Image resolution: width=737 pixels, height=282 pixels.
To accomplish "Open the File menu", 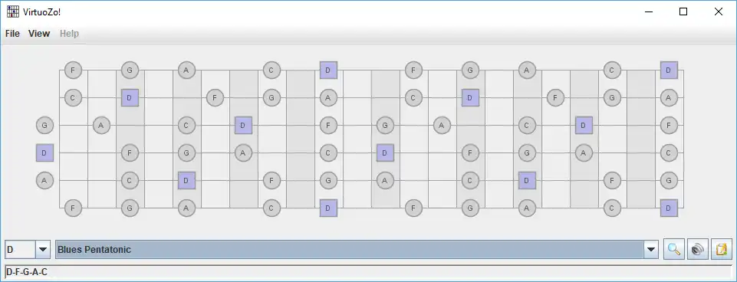I will pyautogui.click(x=12, y=34).
